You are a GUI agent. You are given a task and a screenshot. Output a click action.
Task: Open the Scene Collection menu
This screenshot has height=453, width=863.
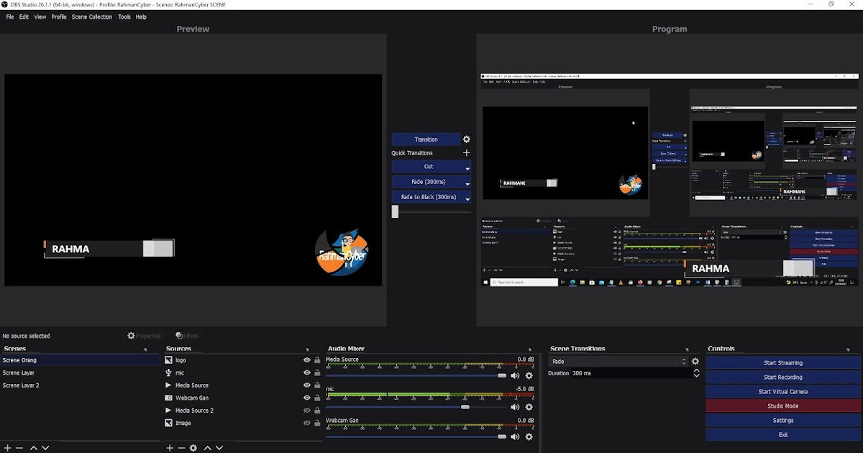pyautogui.click(x=92, y=17)
